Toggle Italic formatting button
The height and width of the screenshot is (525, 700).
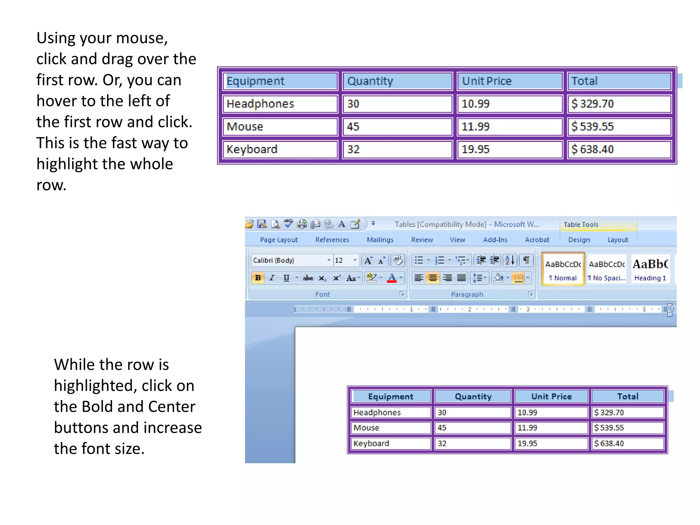272,278
